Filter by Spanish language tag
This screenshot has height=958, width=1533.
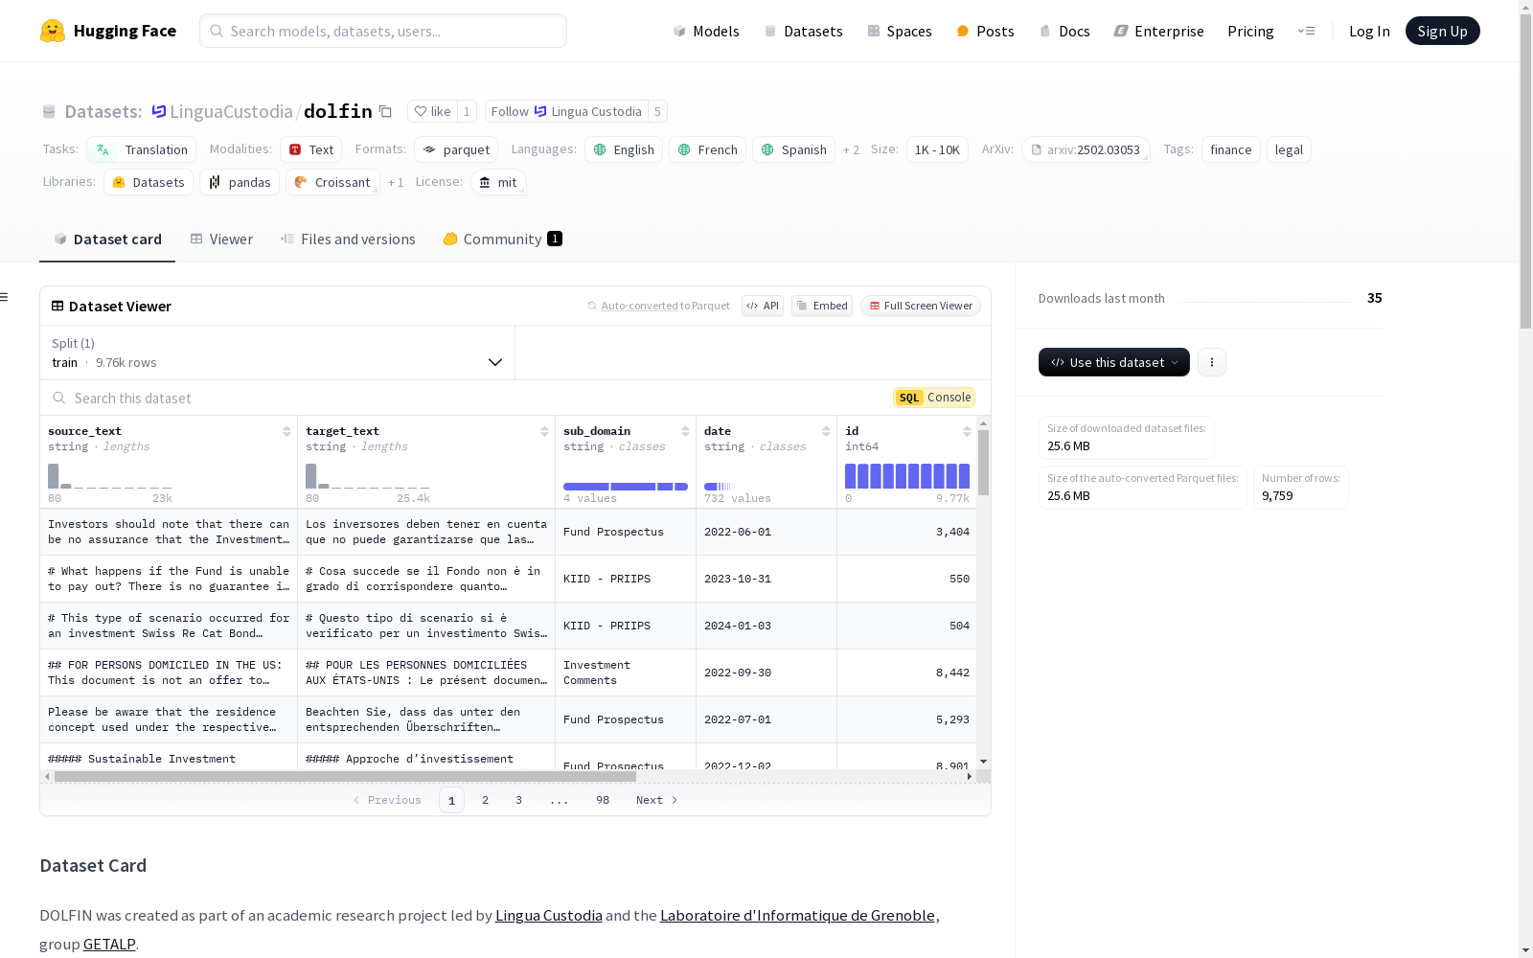click(793, 149)
